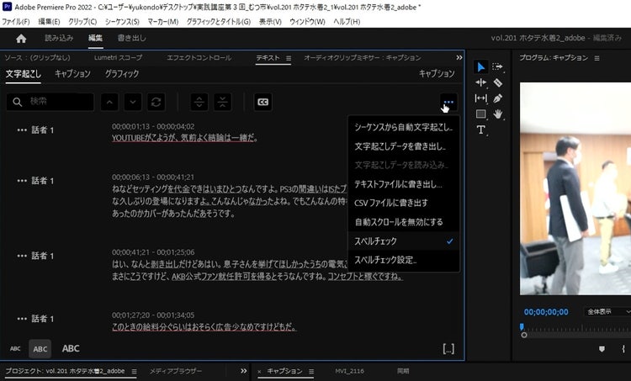Image resolution: width=631 pixels, height=381 pixels.
Task: Open the シーケンス menu
Action: [x=122, y=21]
